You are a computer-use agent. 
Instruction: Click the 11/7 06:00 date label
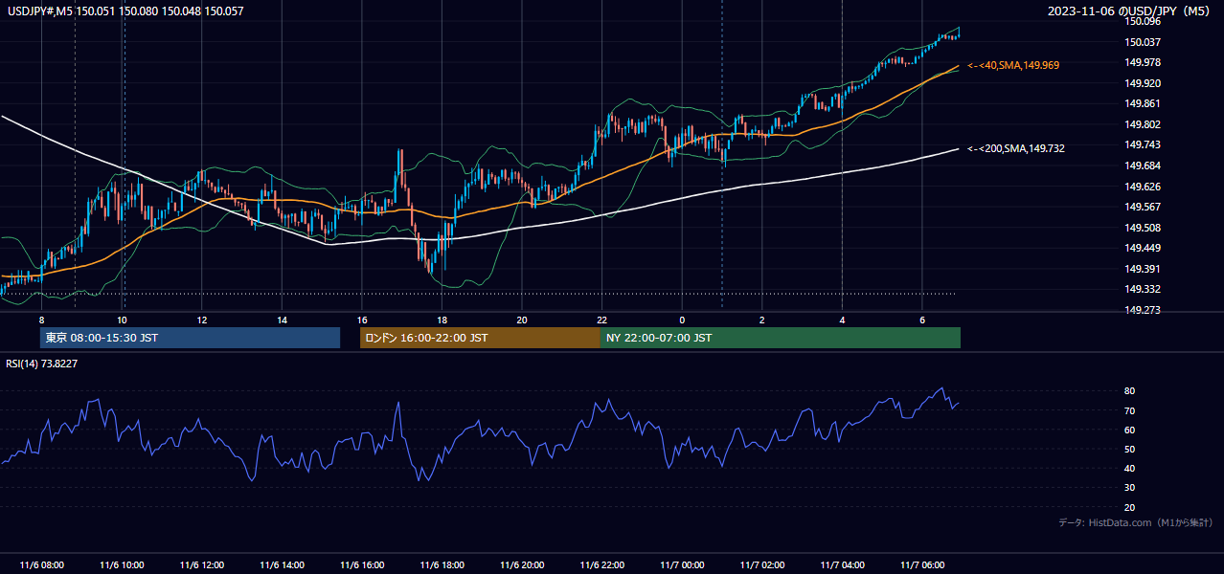(922, 564)
